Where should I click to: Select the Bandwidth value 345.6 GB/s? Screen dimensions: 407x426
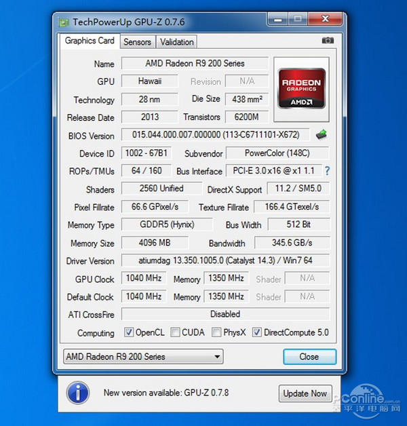(292, 242)
